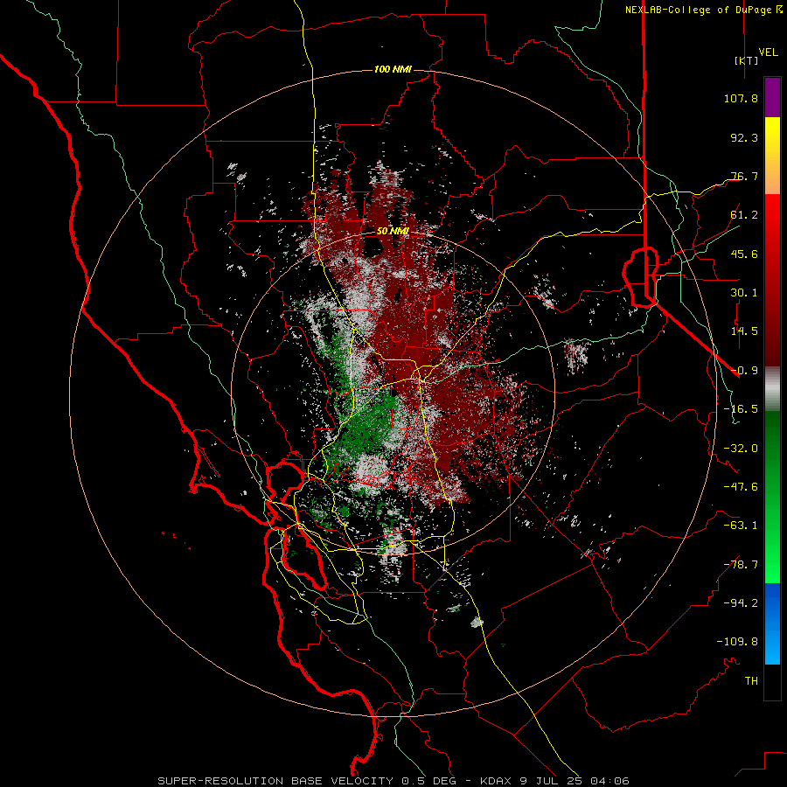This screenshot has height=787, width=787.
Task: Click the purple segment of the color bar
Action: tap(772, 97)
